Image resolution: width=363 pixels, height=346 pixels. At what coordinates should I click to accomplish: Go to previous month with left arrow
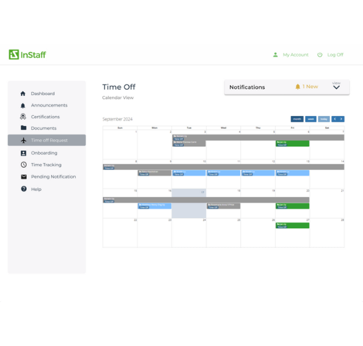335,119
